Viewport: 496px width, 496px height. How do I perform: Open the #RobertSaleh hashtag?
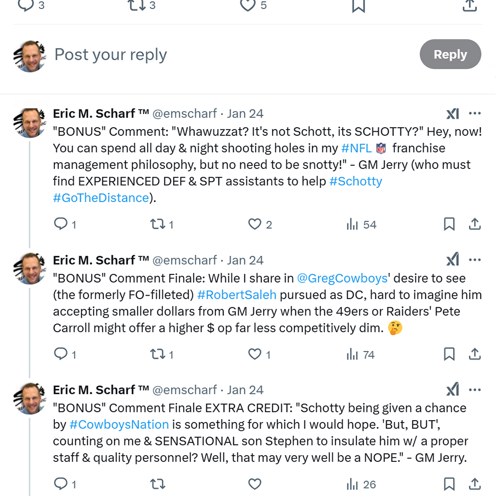pos(237,295)
